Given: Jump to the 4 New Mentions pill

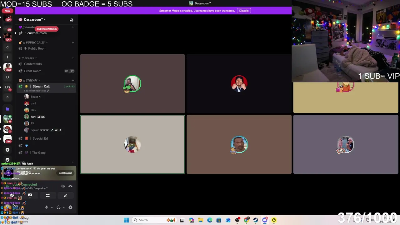Looking at the screenshot, I should [x=46, y=29].
